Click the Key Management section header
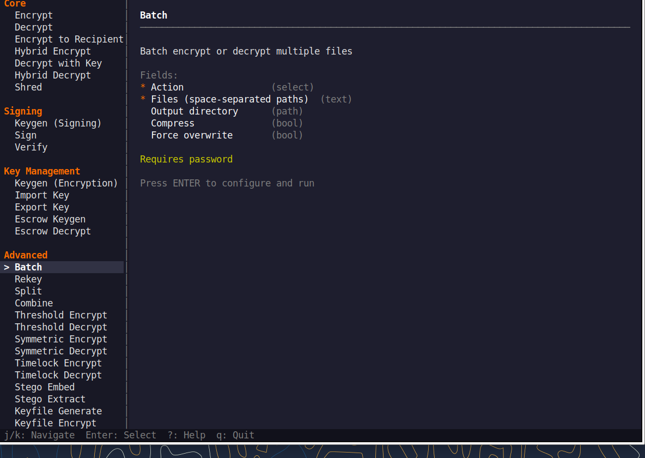The image size is (645, 458). click(x=42, y=171)
